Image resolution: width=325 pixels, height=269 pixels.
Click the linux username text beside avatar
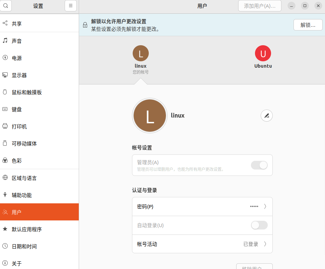click(x=178, y=116)
